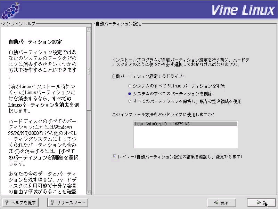The image size is (278, 209).
Task: Select drive hda: CntxCorpHD - 16379 MB
Action: (186, 124)
